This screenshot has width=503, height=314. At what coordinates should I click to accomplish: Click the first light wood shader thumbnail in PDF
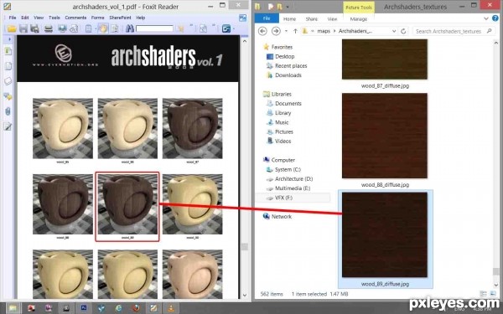point(63,128)
